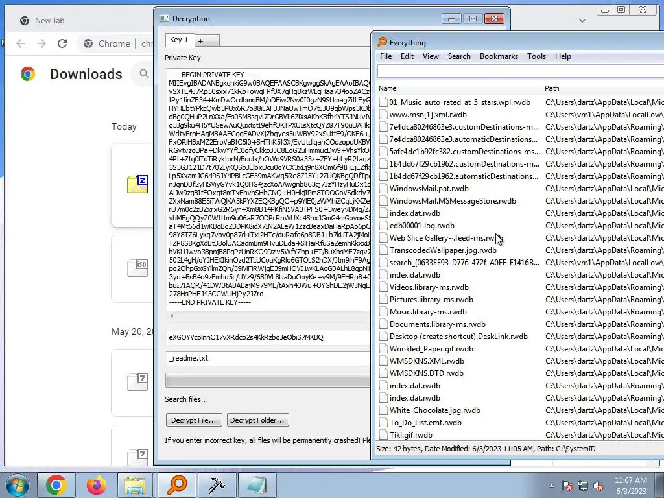Click the Decrypt Folder... button

pos(257,420)
